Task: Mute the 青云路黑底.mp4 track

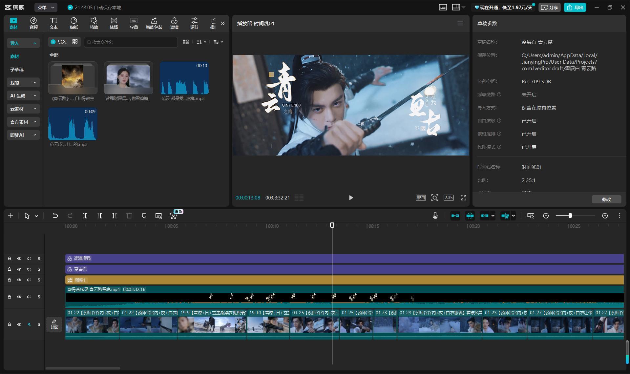Action: (29, 297)
